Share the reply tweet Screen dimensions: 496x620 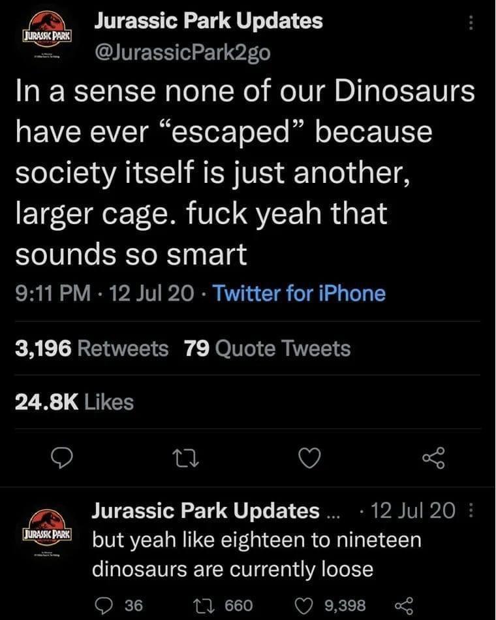click(404, 606)
